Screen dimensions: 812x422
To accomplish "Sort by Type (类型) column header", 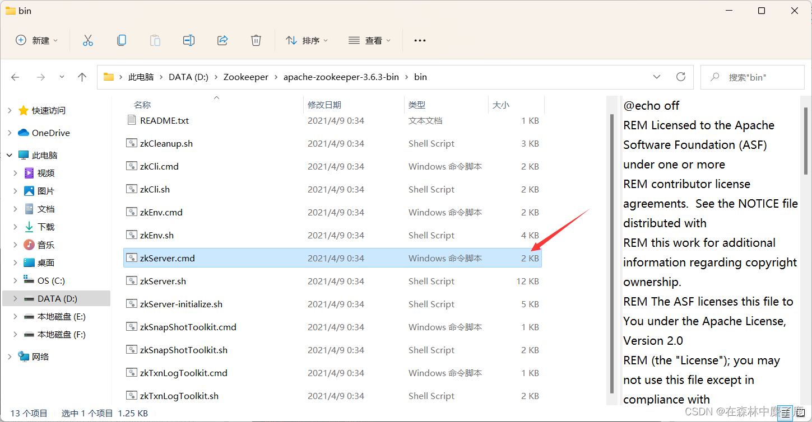I will coord(417,105).
